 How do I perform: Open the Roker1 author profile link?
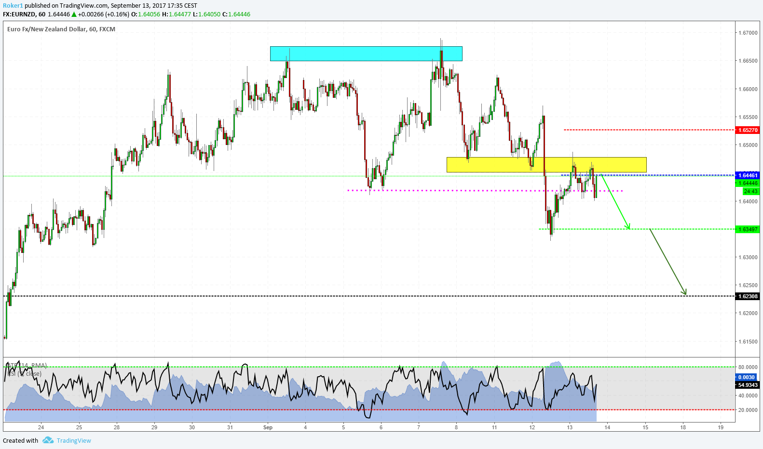[13, 6]
